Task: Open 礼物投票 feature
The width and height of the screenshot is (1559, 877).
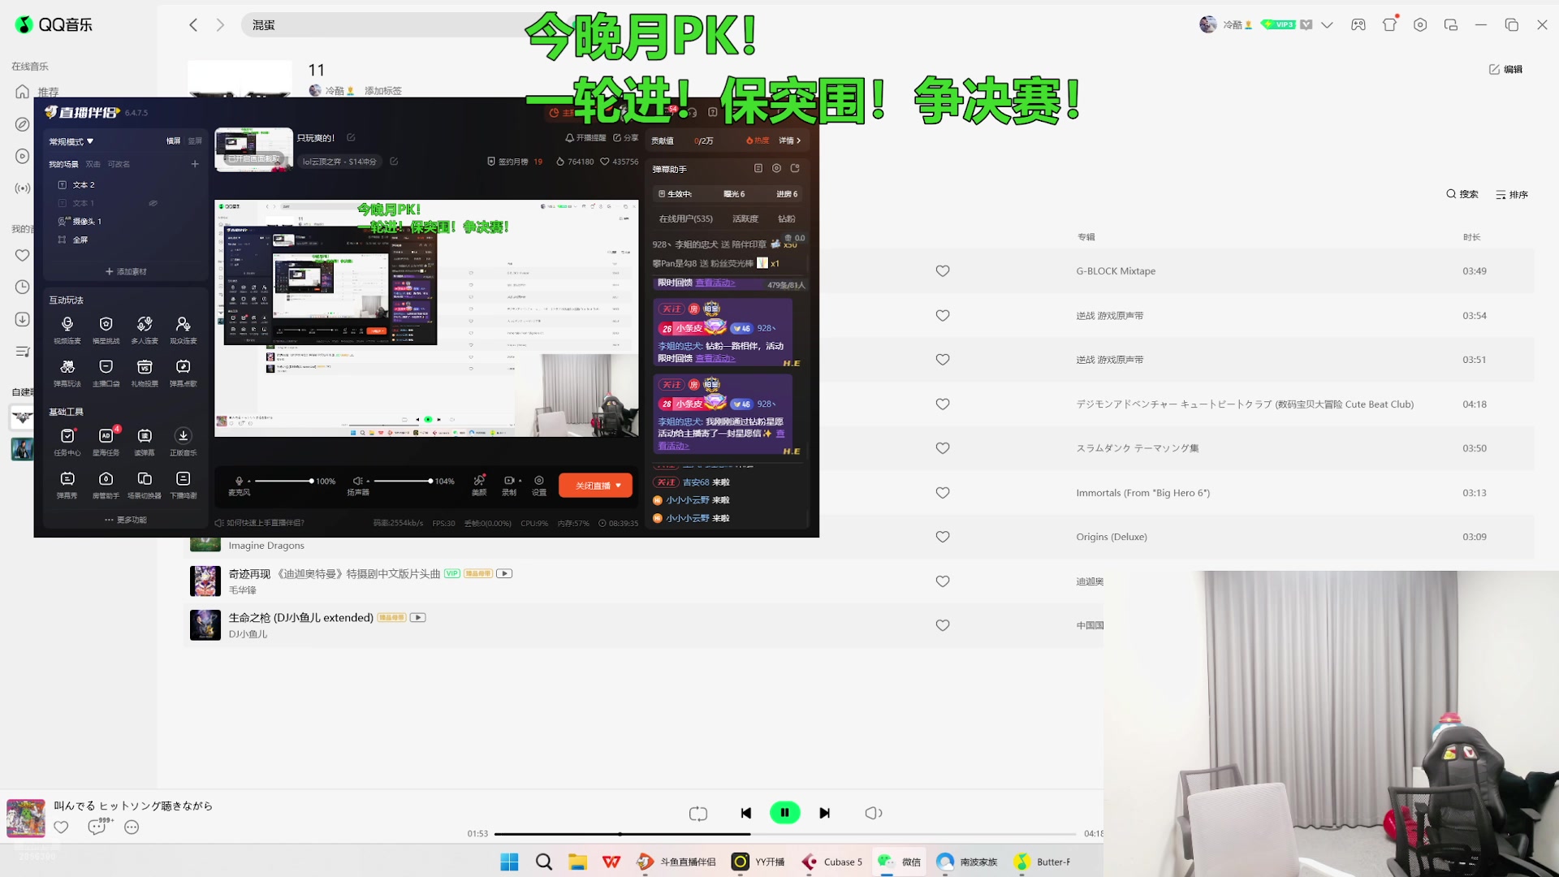Action: (x=145, y=373)
